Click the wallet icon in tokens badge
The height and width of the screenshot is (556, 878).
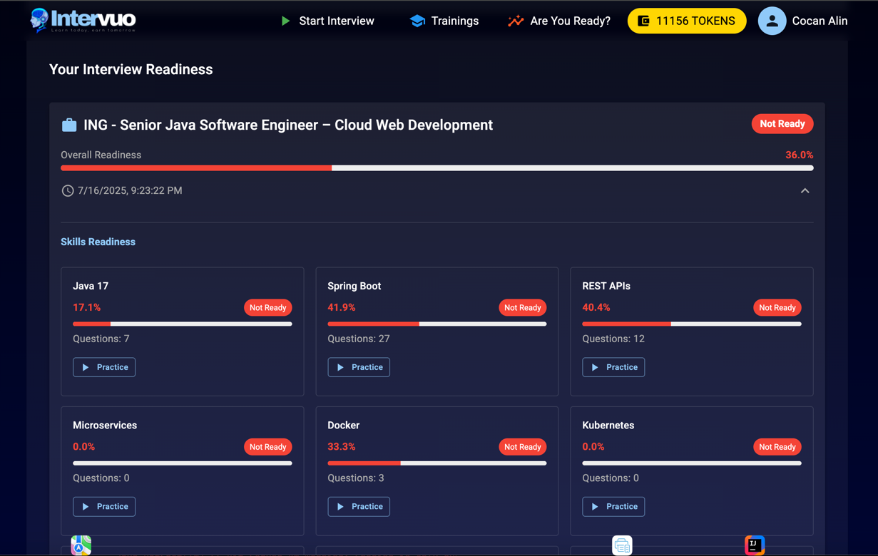(643, 21)
